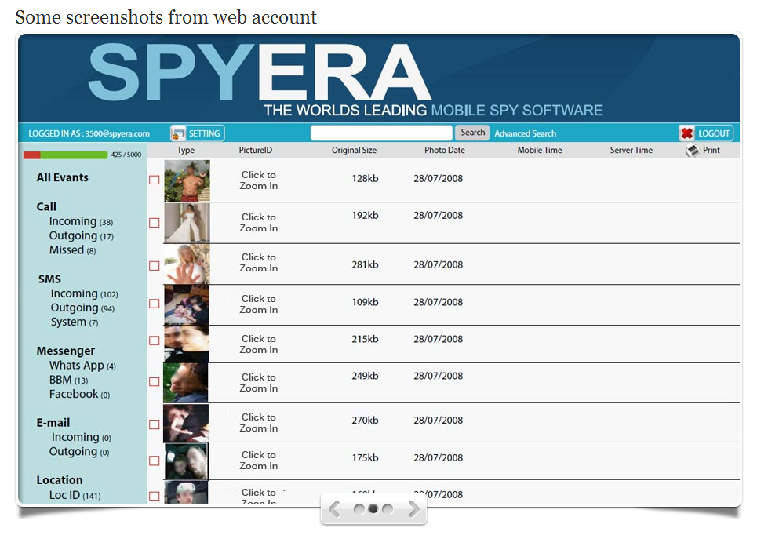Open Missed (8) calls list

(72, 250)
